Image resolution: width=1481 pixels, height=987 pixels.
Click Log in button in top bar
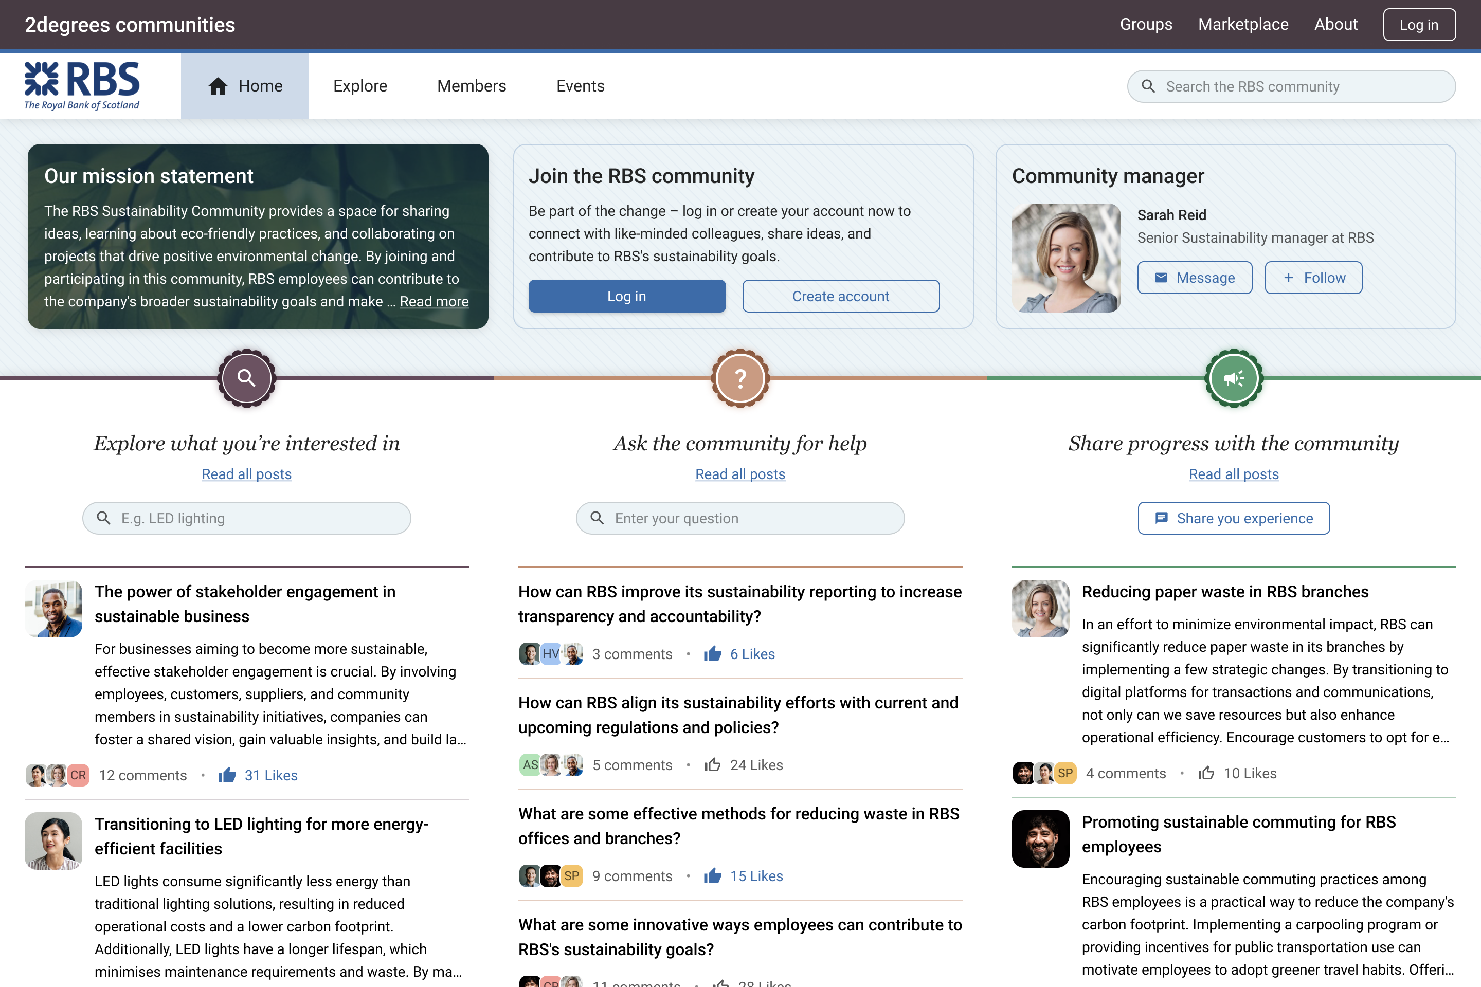[x=1419, y=25]
